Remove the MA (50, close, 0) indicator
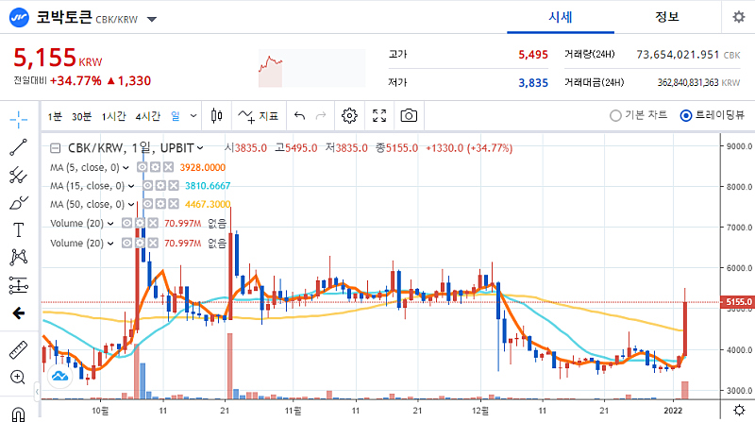This screenshot has height=422, width=755. pyautogui.click(x=174, y=204)
